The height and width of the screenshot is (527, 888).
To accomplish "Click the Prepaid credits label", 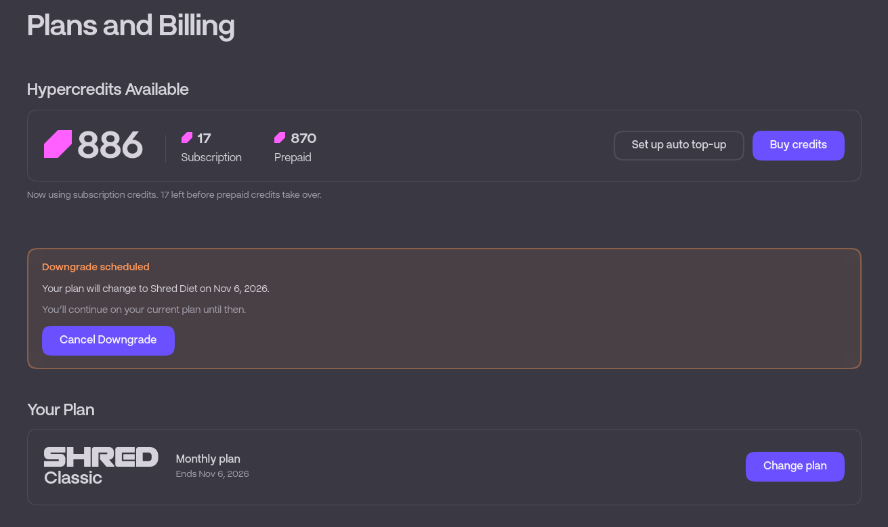I will pyautogui.click(x=293, y=157).
